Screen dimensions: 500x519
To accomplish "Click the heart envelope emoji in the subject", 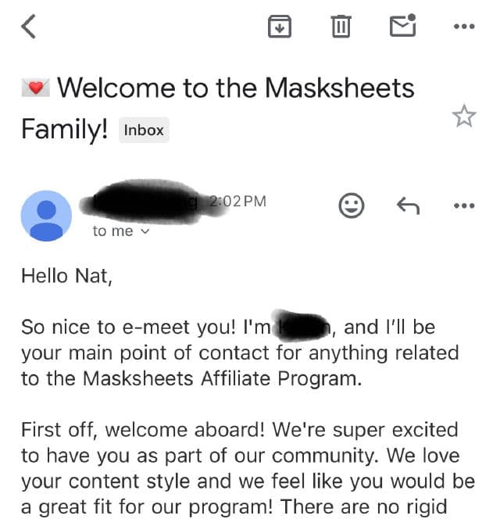I will tap(35, 88).
